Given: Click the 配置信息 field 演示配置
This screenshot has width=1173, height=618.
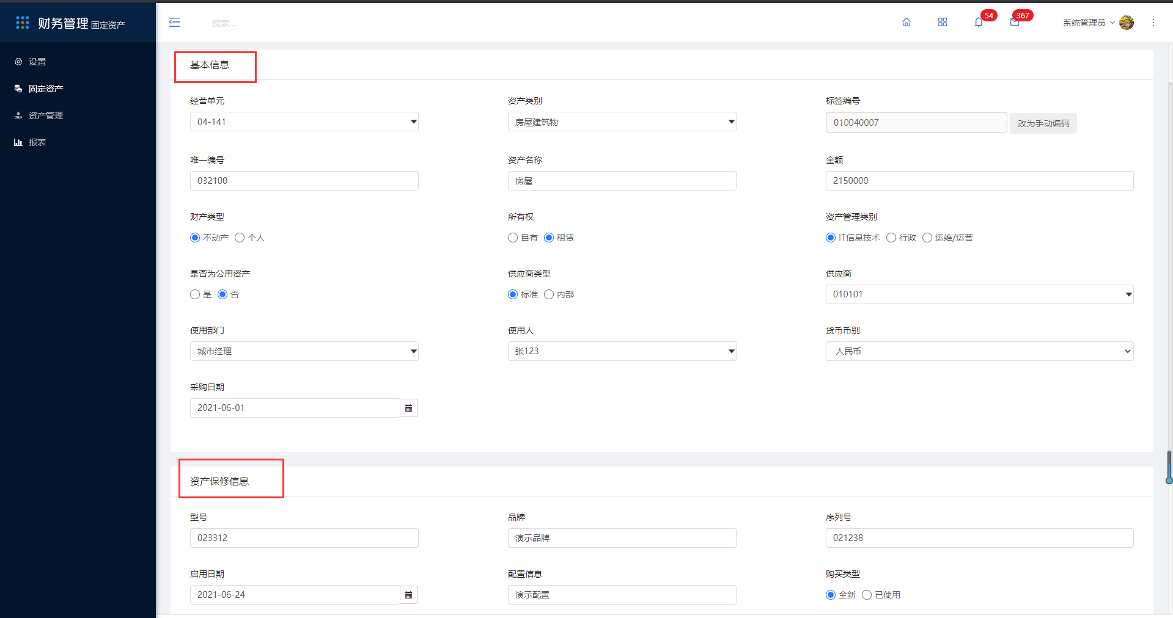Looking at the screenshot, I should (x=622, y=595).
